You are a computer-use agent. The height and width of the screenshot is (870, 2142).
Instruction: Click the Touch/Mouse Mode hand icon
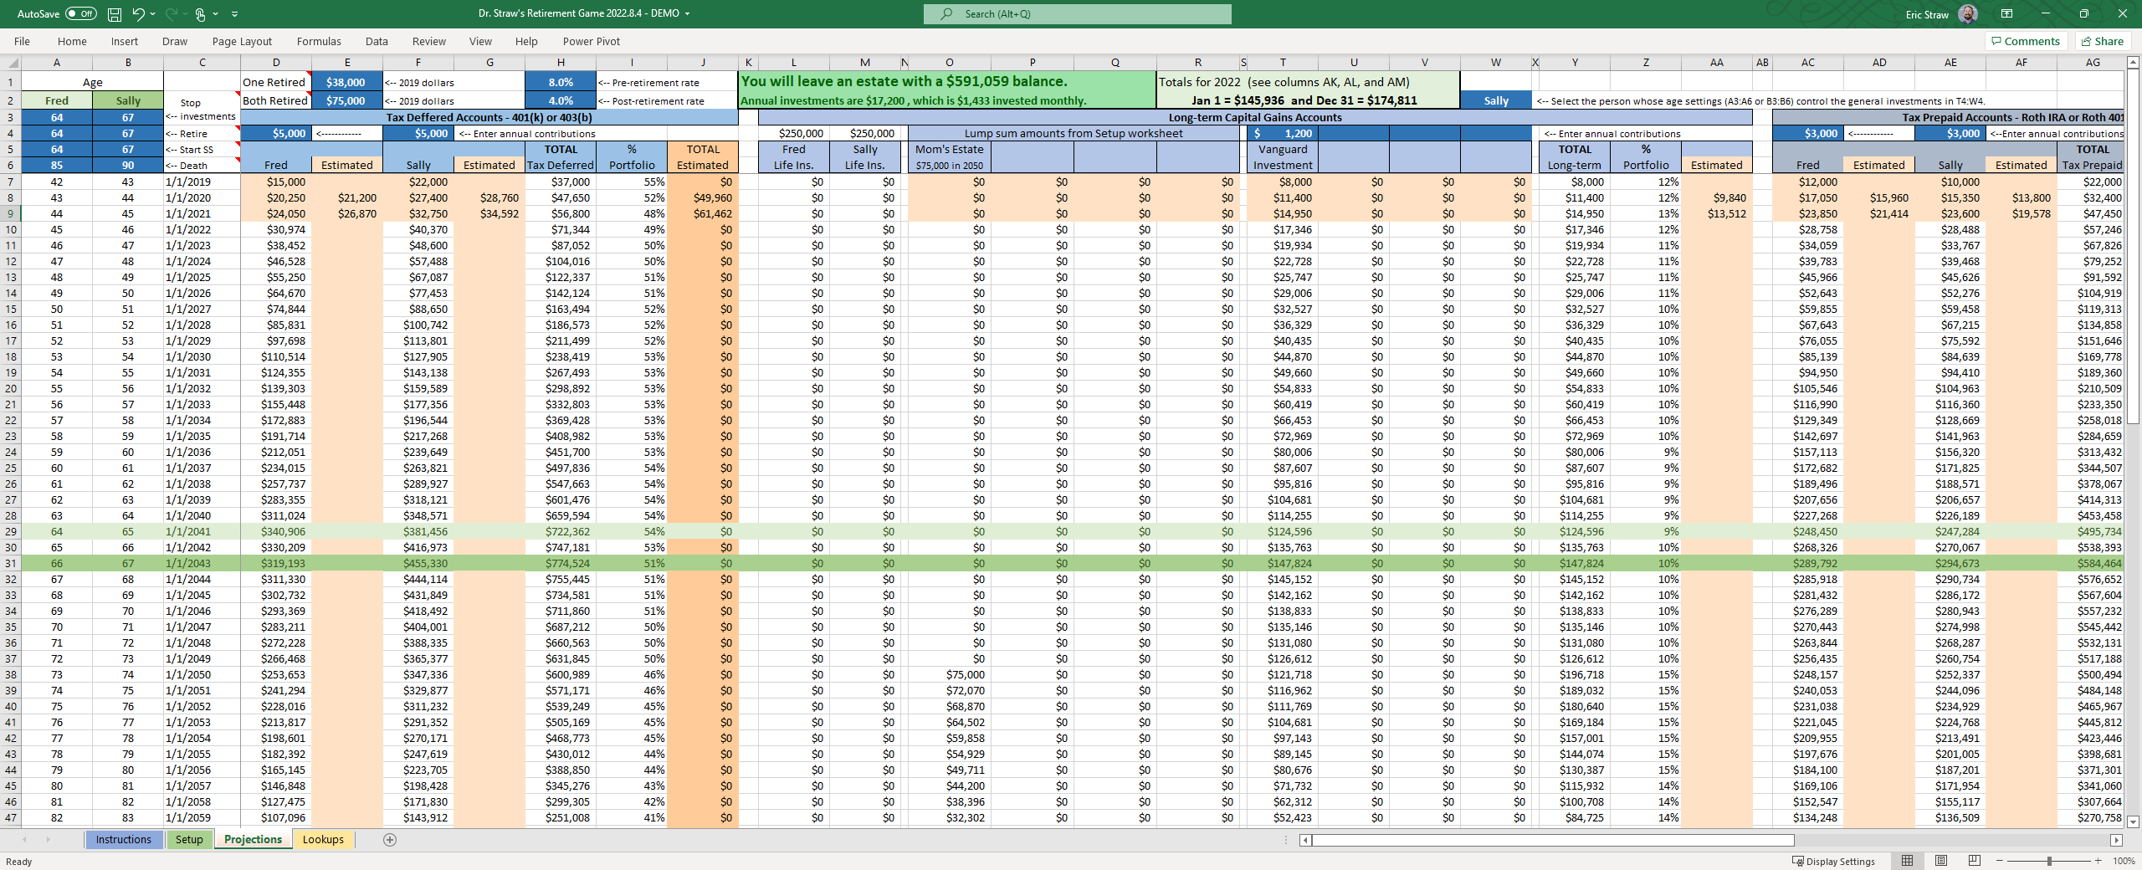click(200, 14)
